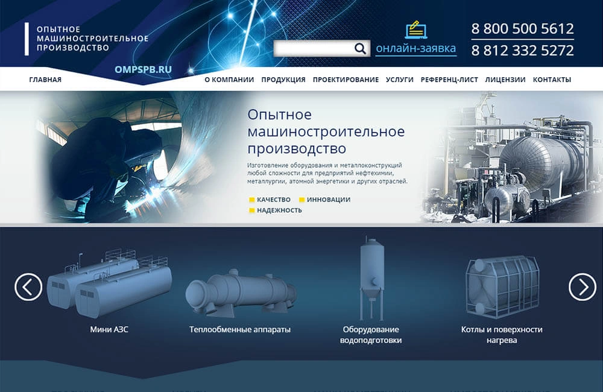This screenshot has height=392, width=603.
Task: Call the 8 800 500 5612 number
Action: [522, 29]
